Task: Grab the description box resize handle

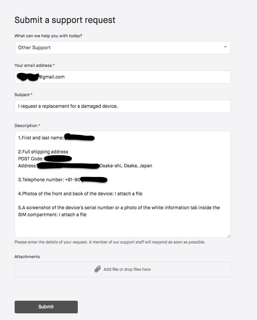Action: [229, 236]
